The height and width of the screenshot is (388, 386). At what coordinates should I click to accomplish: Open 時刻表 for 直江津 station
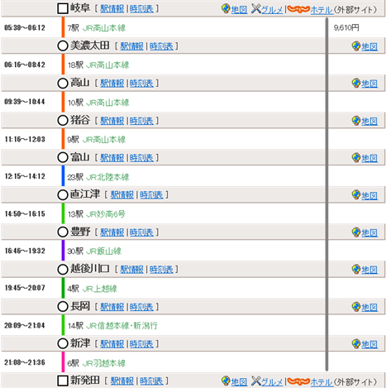pyautogui.click(x=151, y=195)
